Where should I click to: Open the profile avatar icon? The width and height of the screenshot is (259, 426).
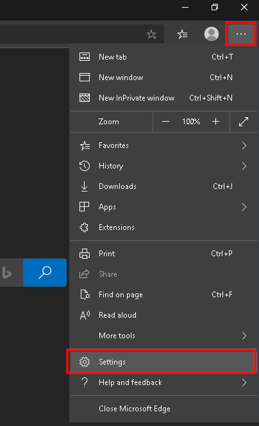pos(212,34)
